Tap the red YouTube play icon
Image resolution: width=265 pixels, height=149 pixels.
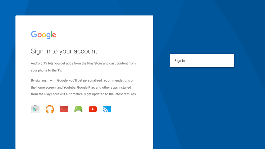[93, 109]
